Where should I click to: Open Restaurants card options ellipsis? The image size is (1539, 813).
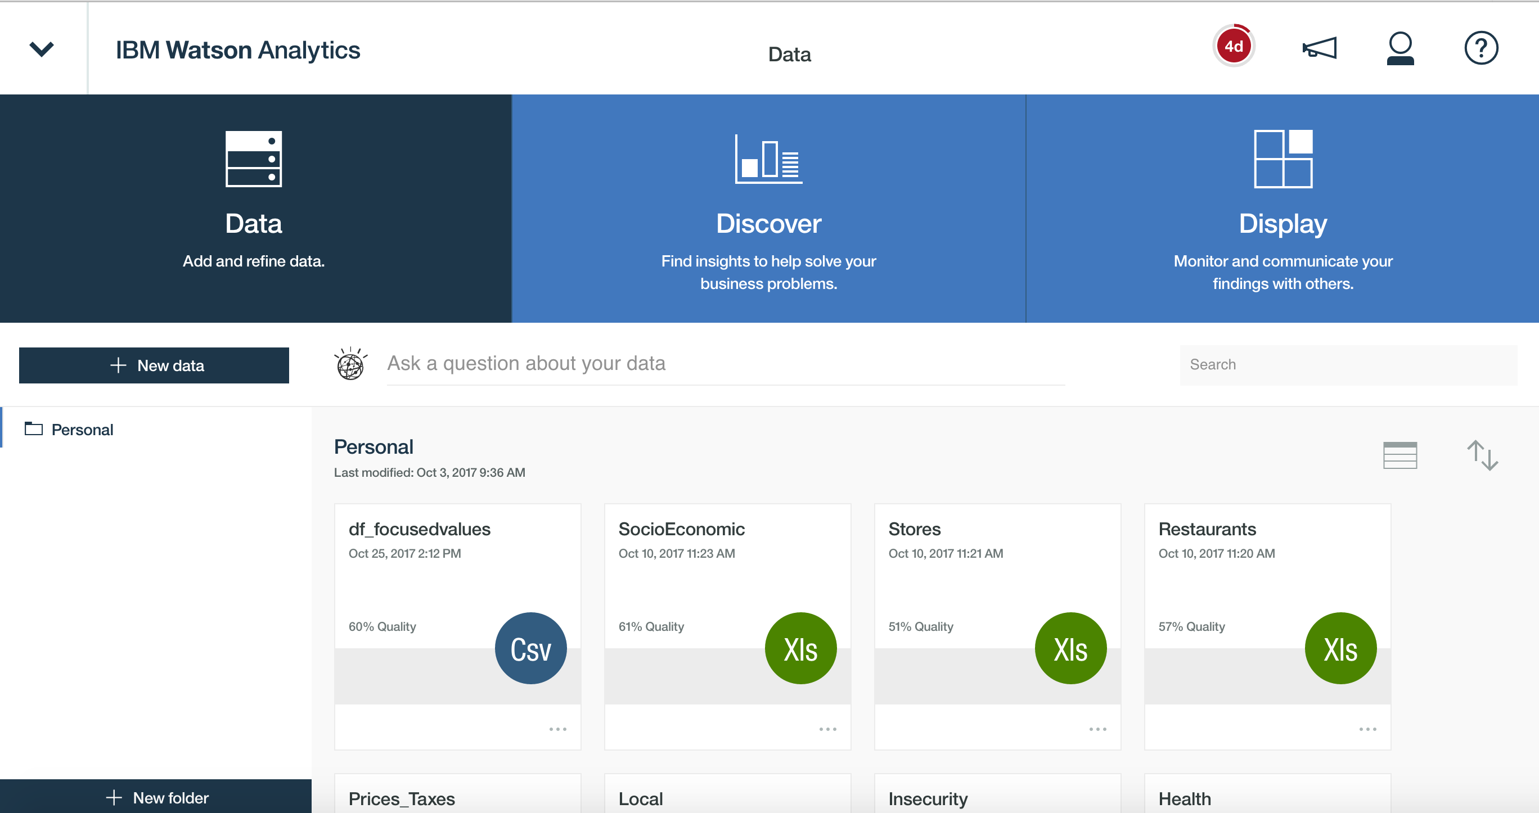coord(1367,729)
